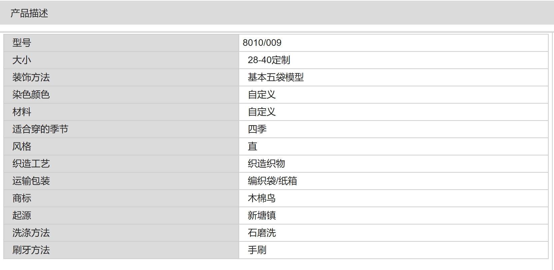The width and height of the screenshot is (554, 270).
Task: Select the model number 8010/009 value
Action: point(262,43)
